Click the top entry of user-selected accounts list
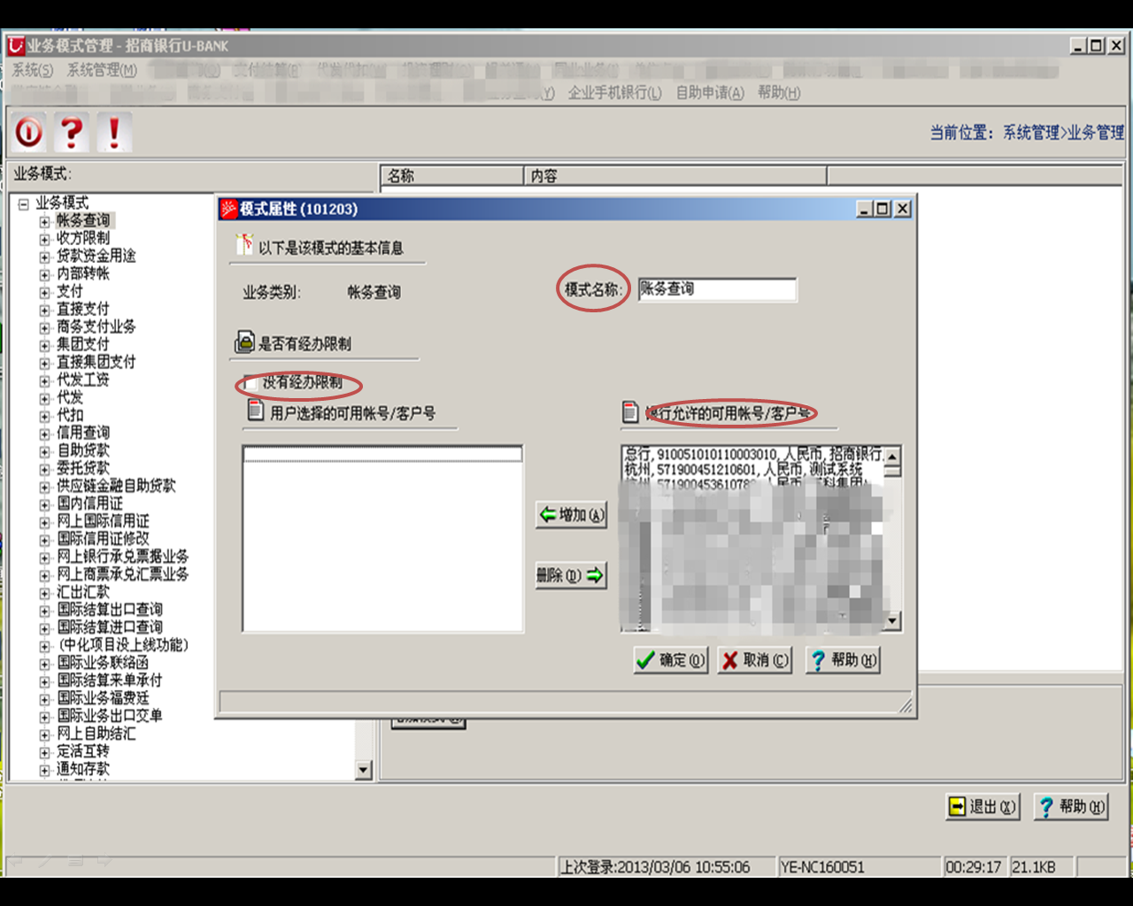Image resolution: width=1133 pixels, height=906 pixels. (382, 455)
